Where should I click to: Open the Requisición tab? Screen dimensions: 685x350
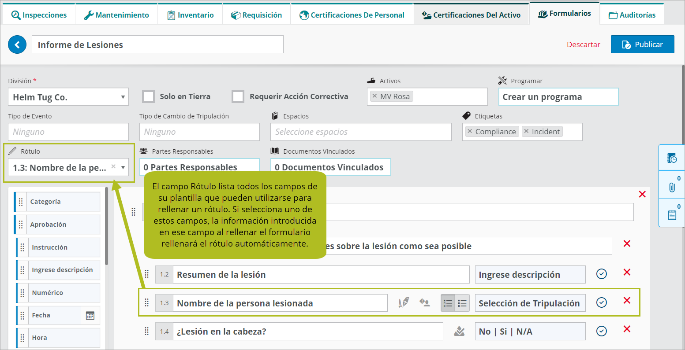[256, 15]
